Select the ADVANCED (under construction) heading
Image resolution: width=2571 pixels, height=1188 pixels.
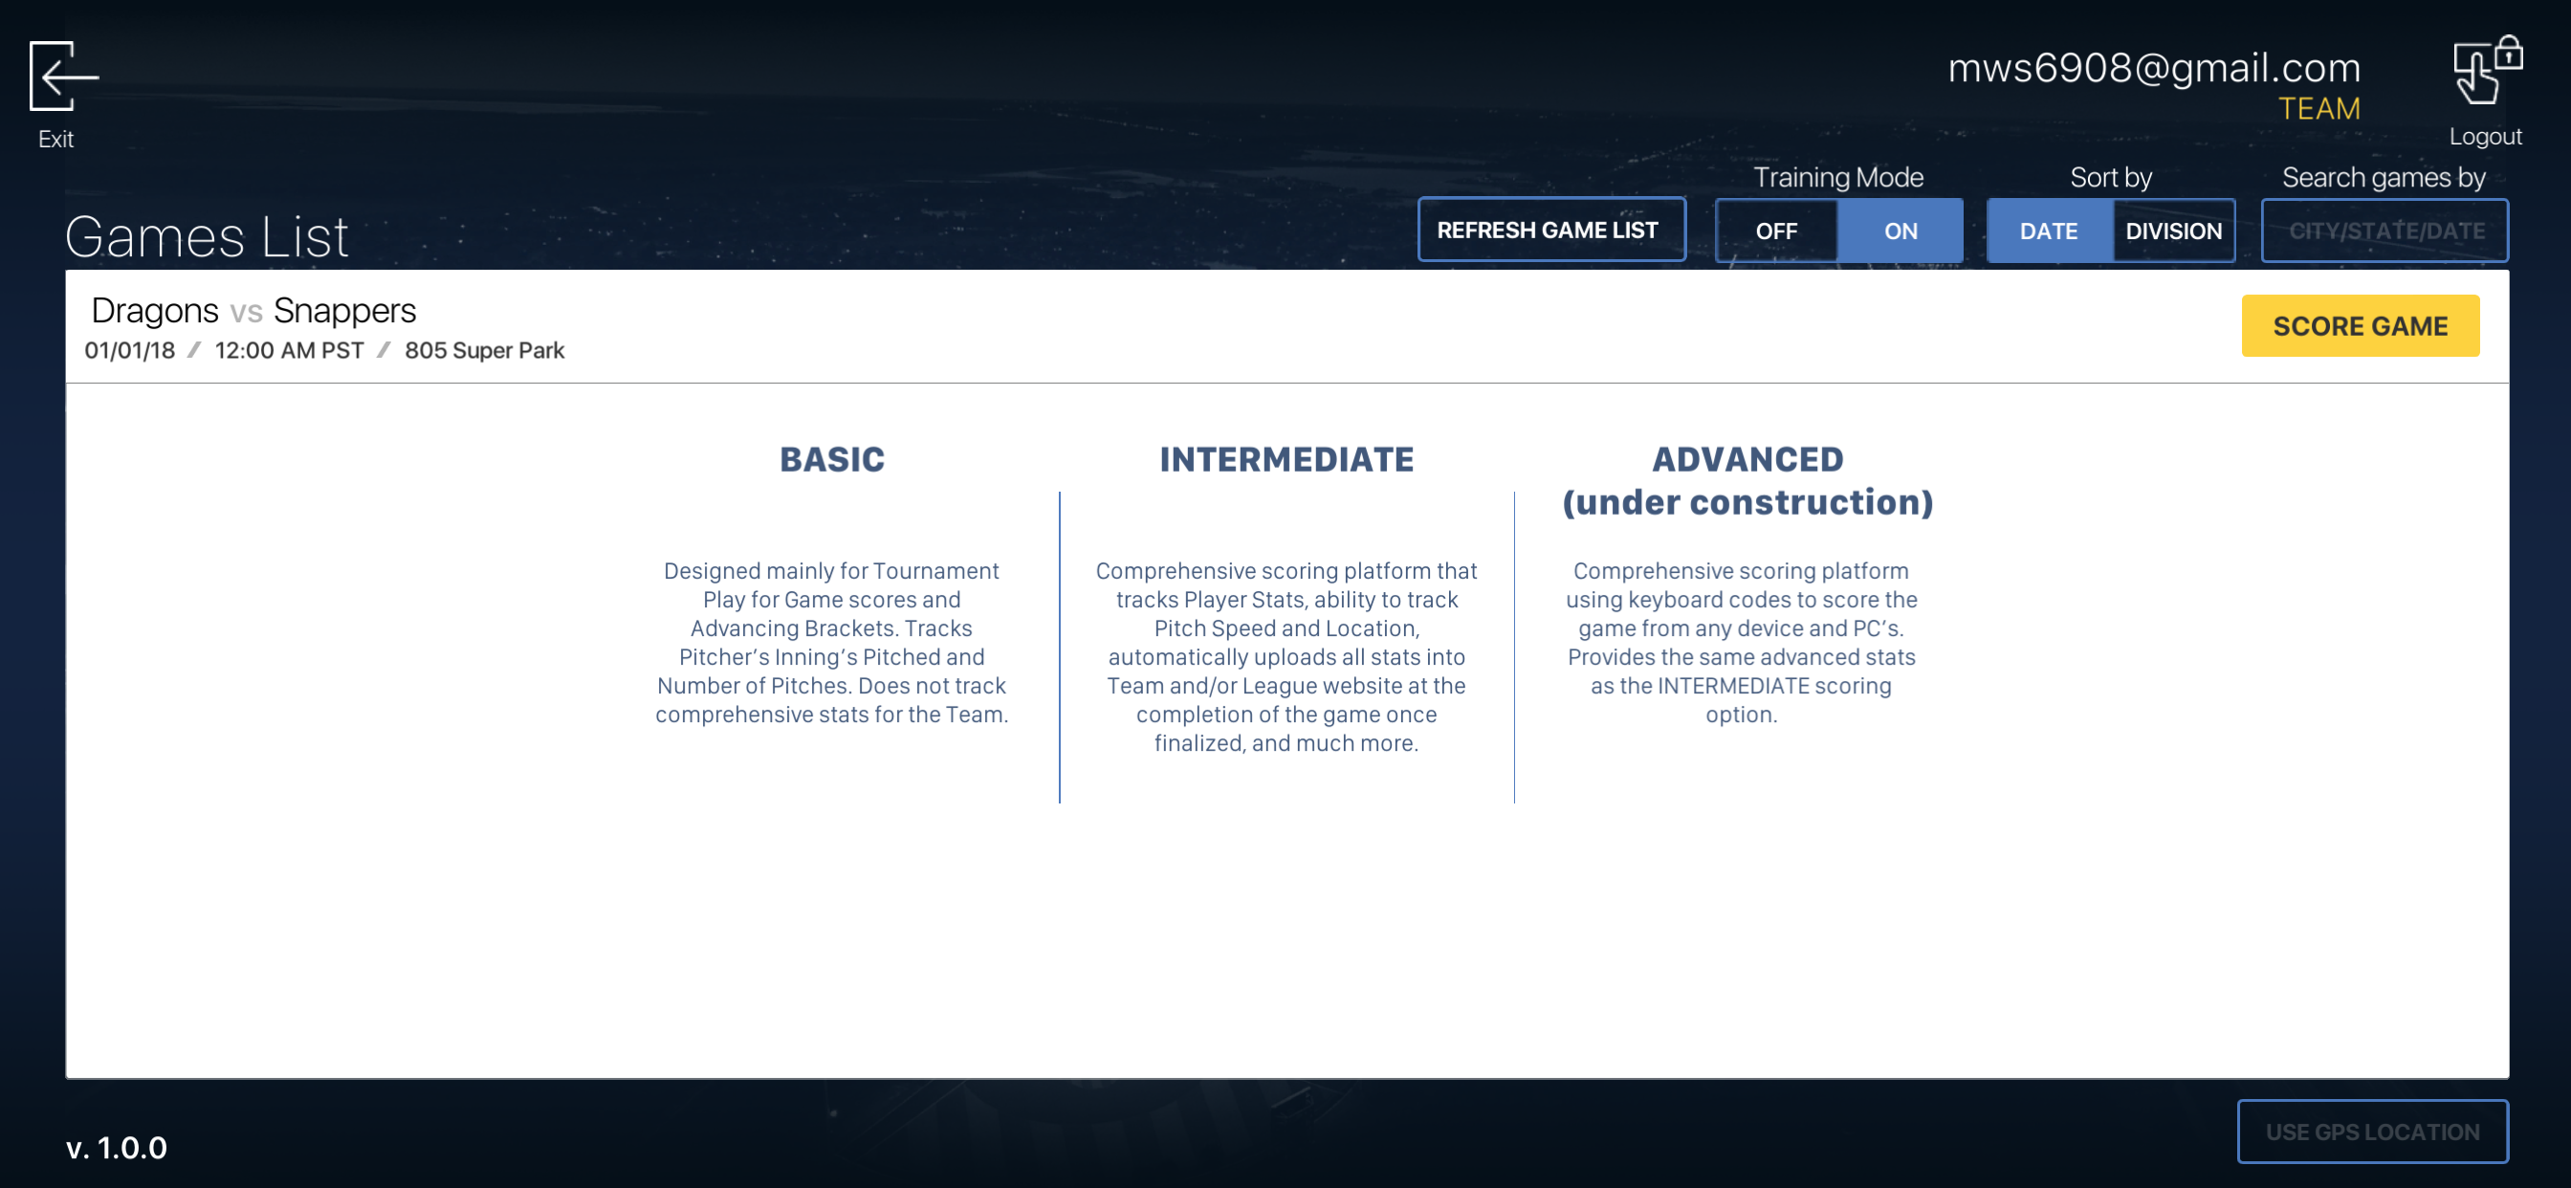[x=1747, y=480]
